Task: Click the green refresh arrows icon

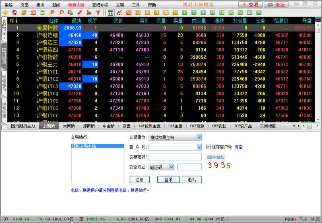Action: tap(42, 13)
